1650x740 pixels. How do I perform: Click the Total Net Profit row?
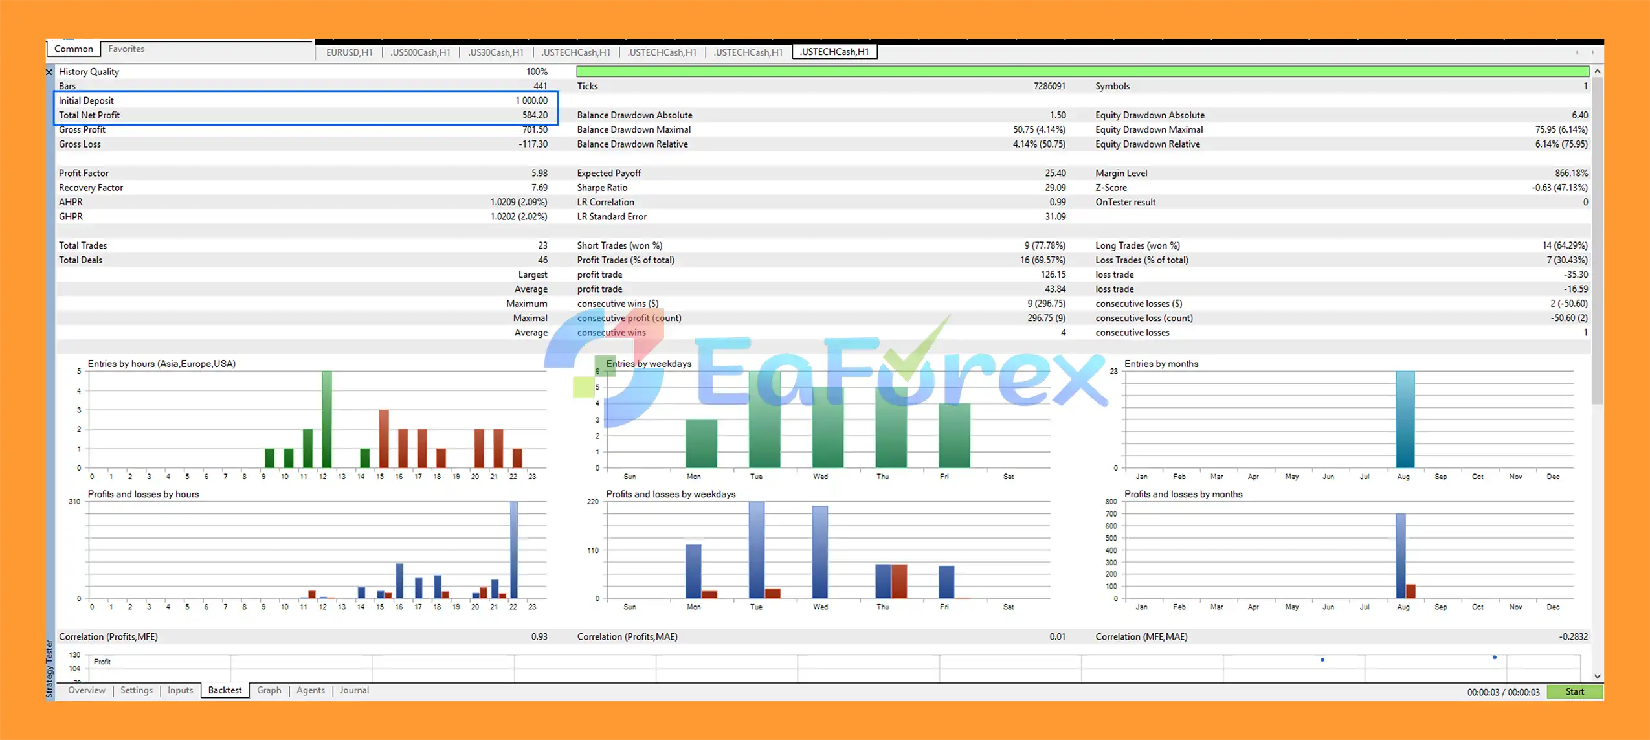coord(303,115)
